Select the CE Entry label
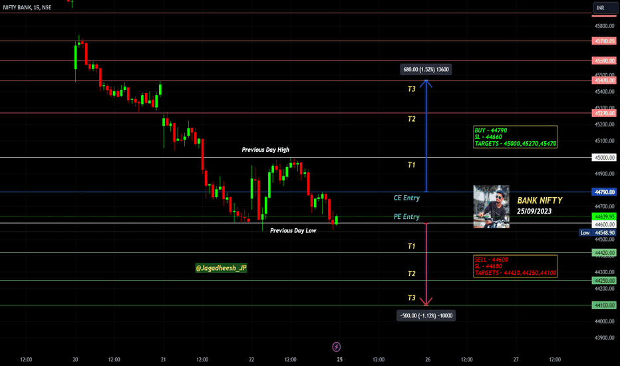 (406, 198)
